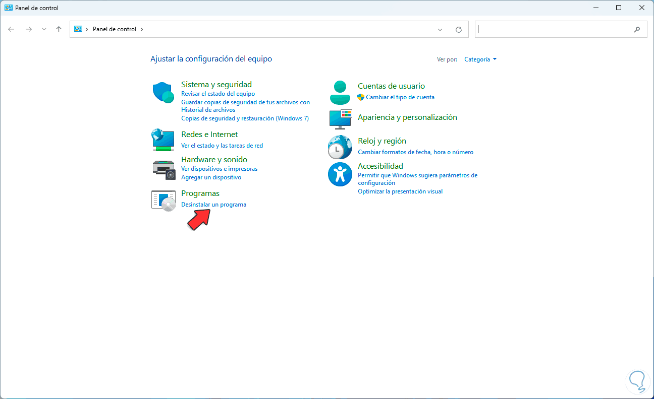The image size is (654, 399).
Task: Click Cambiar el tipo de cuenta link
Action: click(x=400, y=97)
